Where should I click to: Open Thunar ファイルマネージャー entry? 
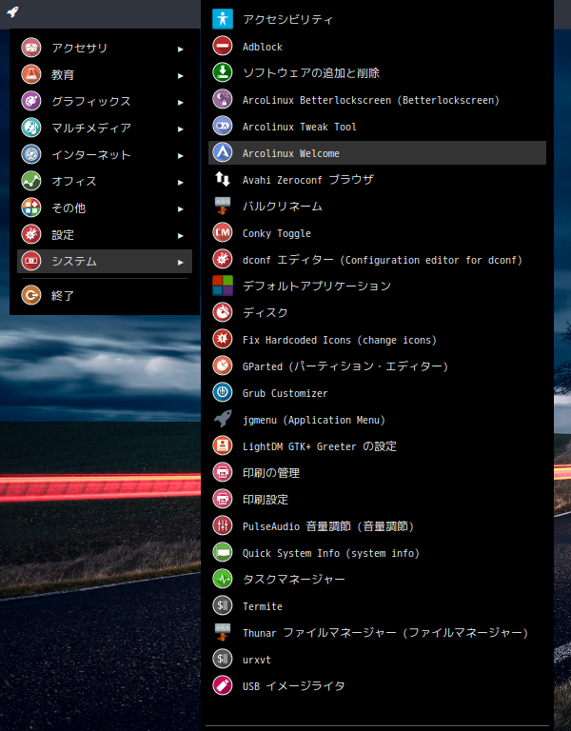coord(377,633)
